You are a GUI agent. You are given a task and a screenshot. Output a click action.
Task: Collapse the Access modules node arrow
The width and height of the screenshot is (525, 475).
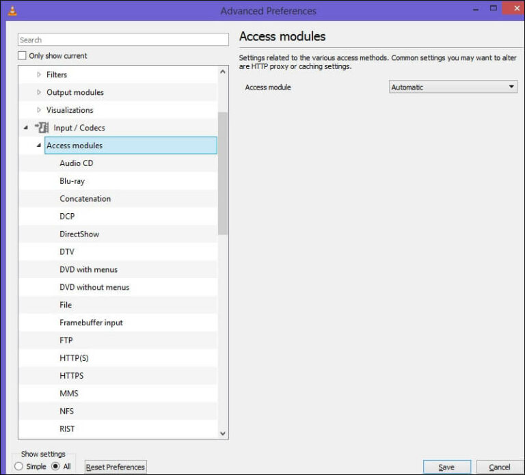(39, 146)
